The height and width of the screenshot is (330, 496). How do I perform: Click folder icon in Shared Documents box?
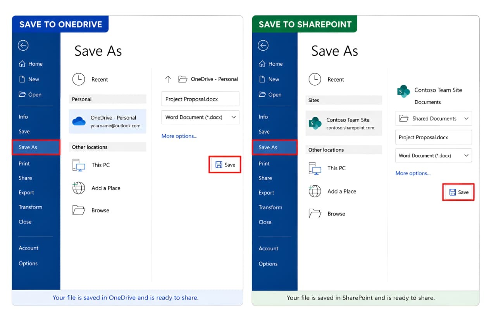pos(404,118)
